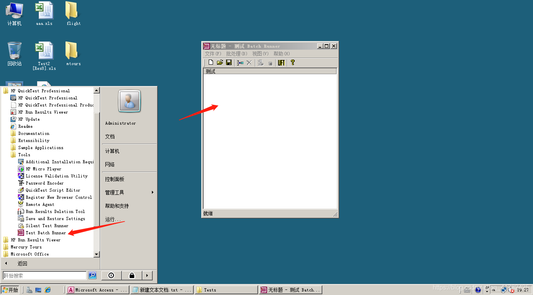This screenshot has width=533, height=295.
Task: Open Additional Installation Requirements entry
Action: pyautogui.click(x=55, y=162)
